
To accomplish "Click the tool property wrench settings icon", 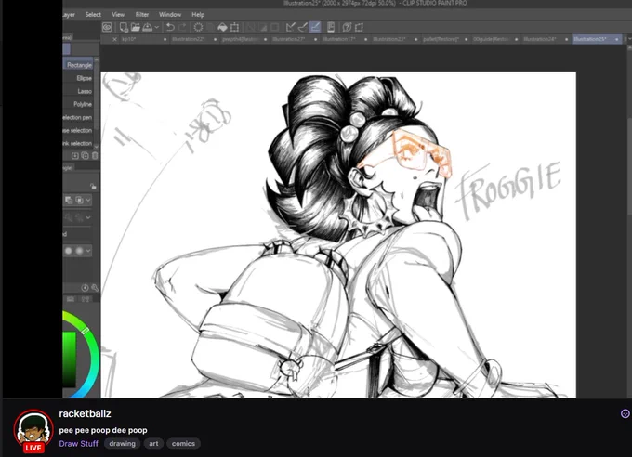I will tap(95, 288).
